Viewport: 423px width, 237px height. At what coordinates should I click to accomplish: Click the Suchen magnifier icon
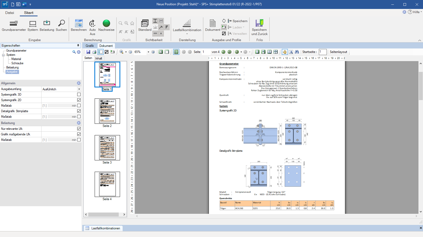coord(61,26)
